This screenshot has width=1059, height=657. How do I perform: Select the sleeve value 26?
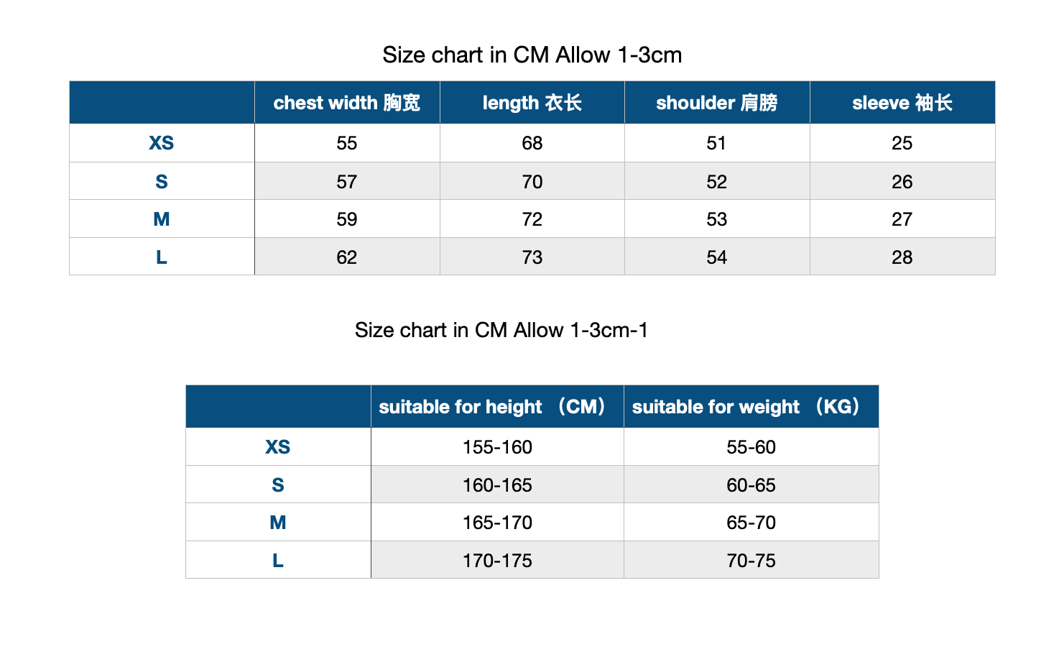click(x=902, y=181)
